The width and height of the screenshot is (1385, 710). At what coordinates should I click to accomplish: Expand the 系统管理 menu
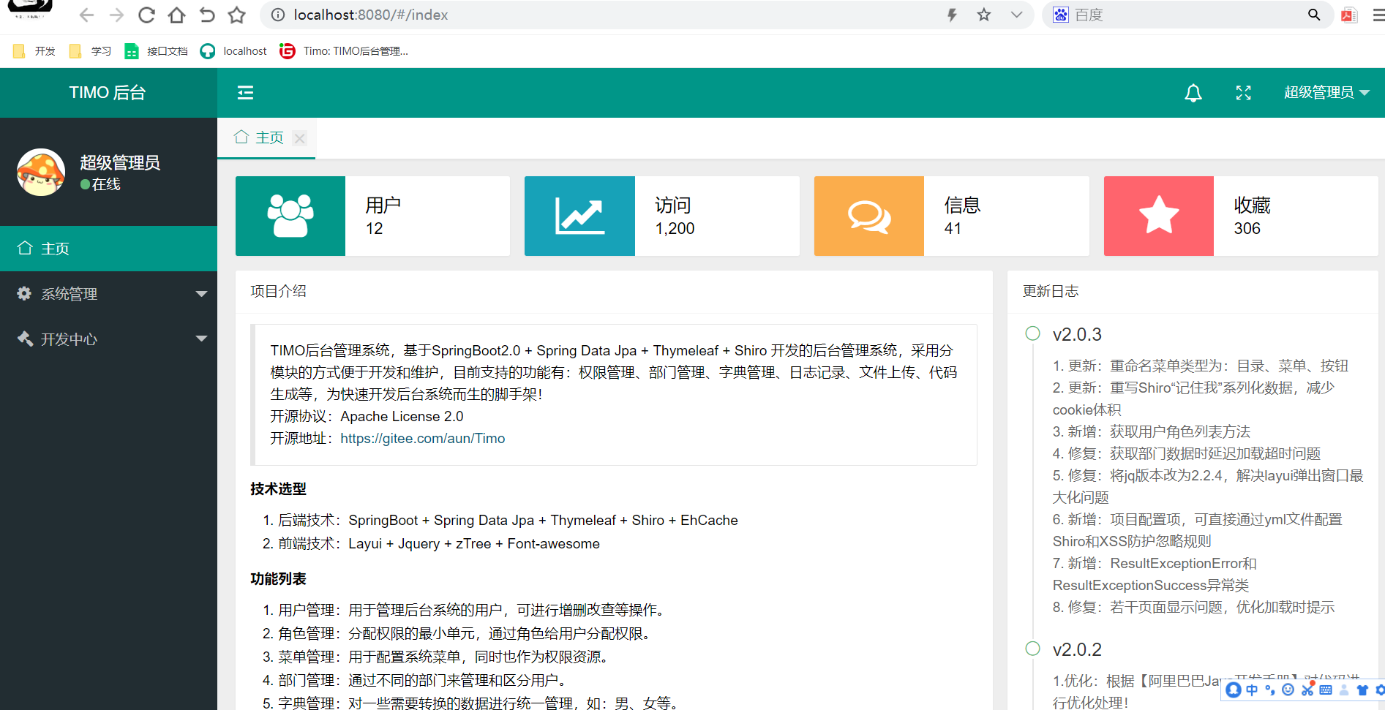click(108, 294)
